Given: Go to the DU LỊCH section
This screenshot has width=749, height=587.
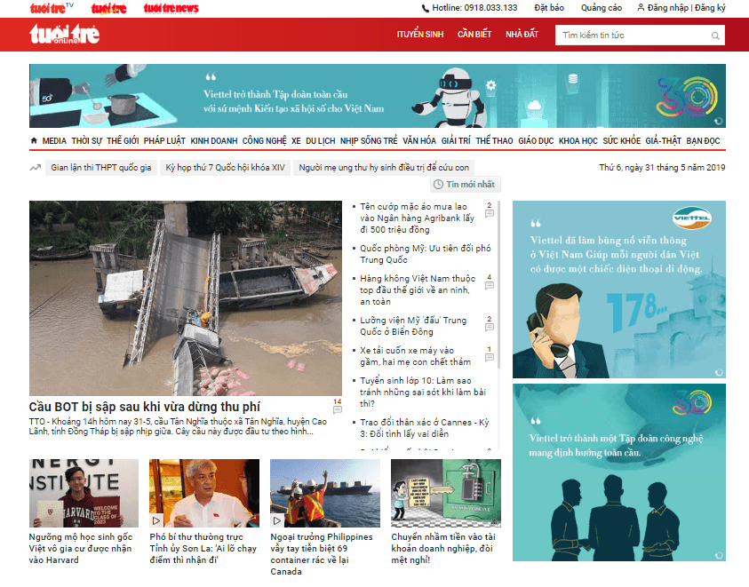Looking at the screenshot, I should [x=321, y=141].
